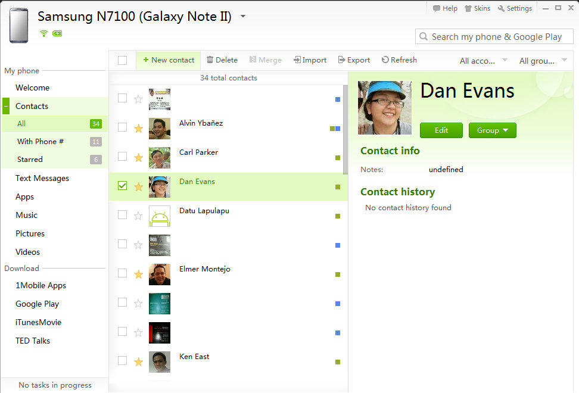Click the Export contacts icon
The width and height of the screenshot is (579, 393).
[341, 60]
